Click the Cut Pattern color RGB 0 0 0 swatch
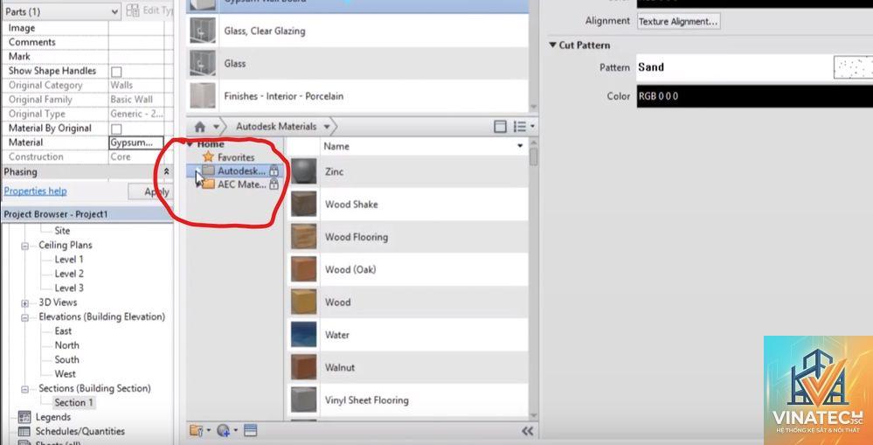The width and height of the screenshot is (873, 445). [754, 96]
